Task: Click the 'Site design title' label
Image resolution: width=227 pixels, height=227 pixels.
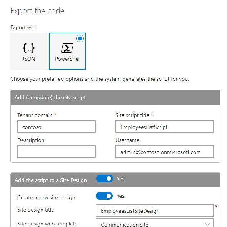Action: (x=36, y=210)
